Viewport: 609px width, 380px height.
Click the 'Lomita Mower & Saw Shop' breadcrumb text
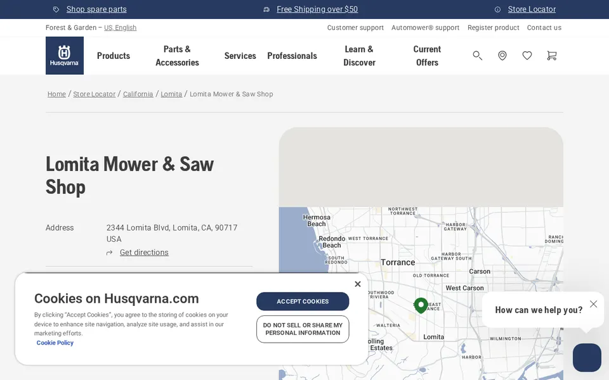pyautogui.click(x=232, y=94)
